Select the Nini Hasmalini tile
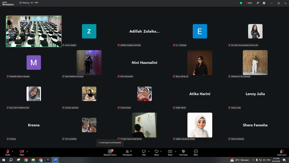This screenshot has width=289, height=163. point(144,62)
